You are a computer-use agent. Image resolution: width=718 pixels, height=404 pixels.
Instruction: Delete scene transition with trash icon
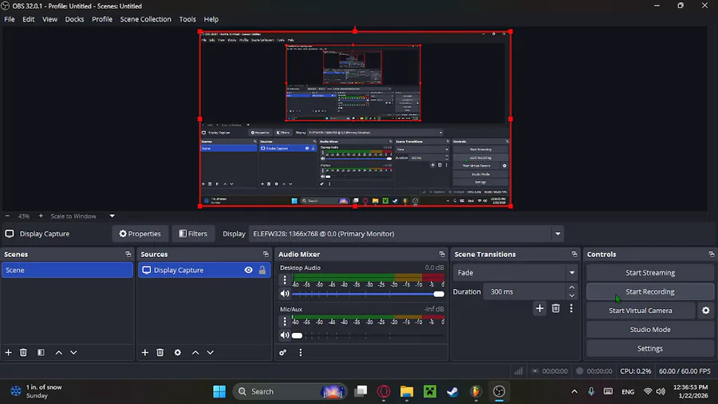tap(555, 308)
